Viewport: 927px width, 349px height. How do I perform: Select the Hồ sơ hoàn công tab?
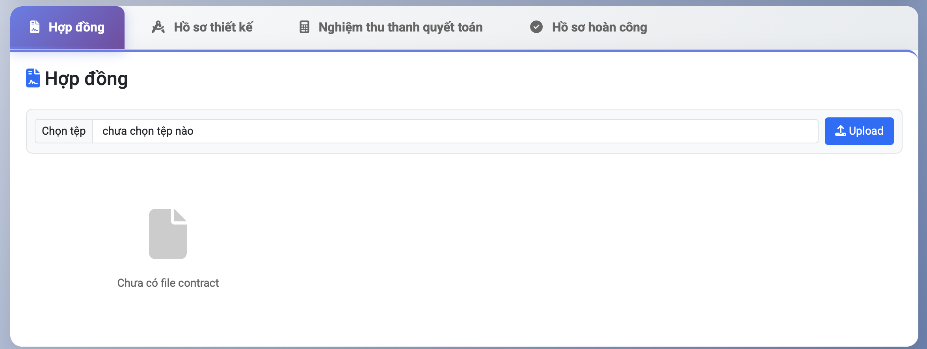599,27
